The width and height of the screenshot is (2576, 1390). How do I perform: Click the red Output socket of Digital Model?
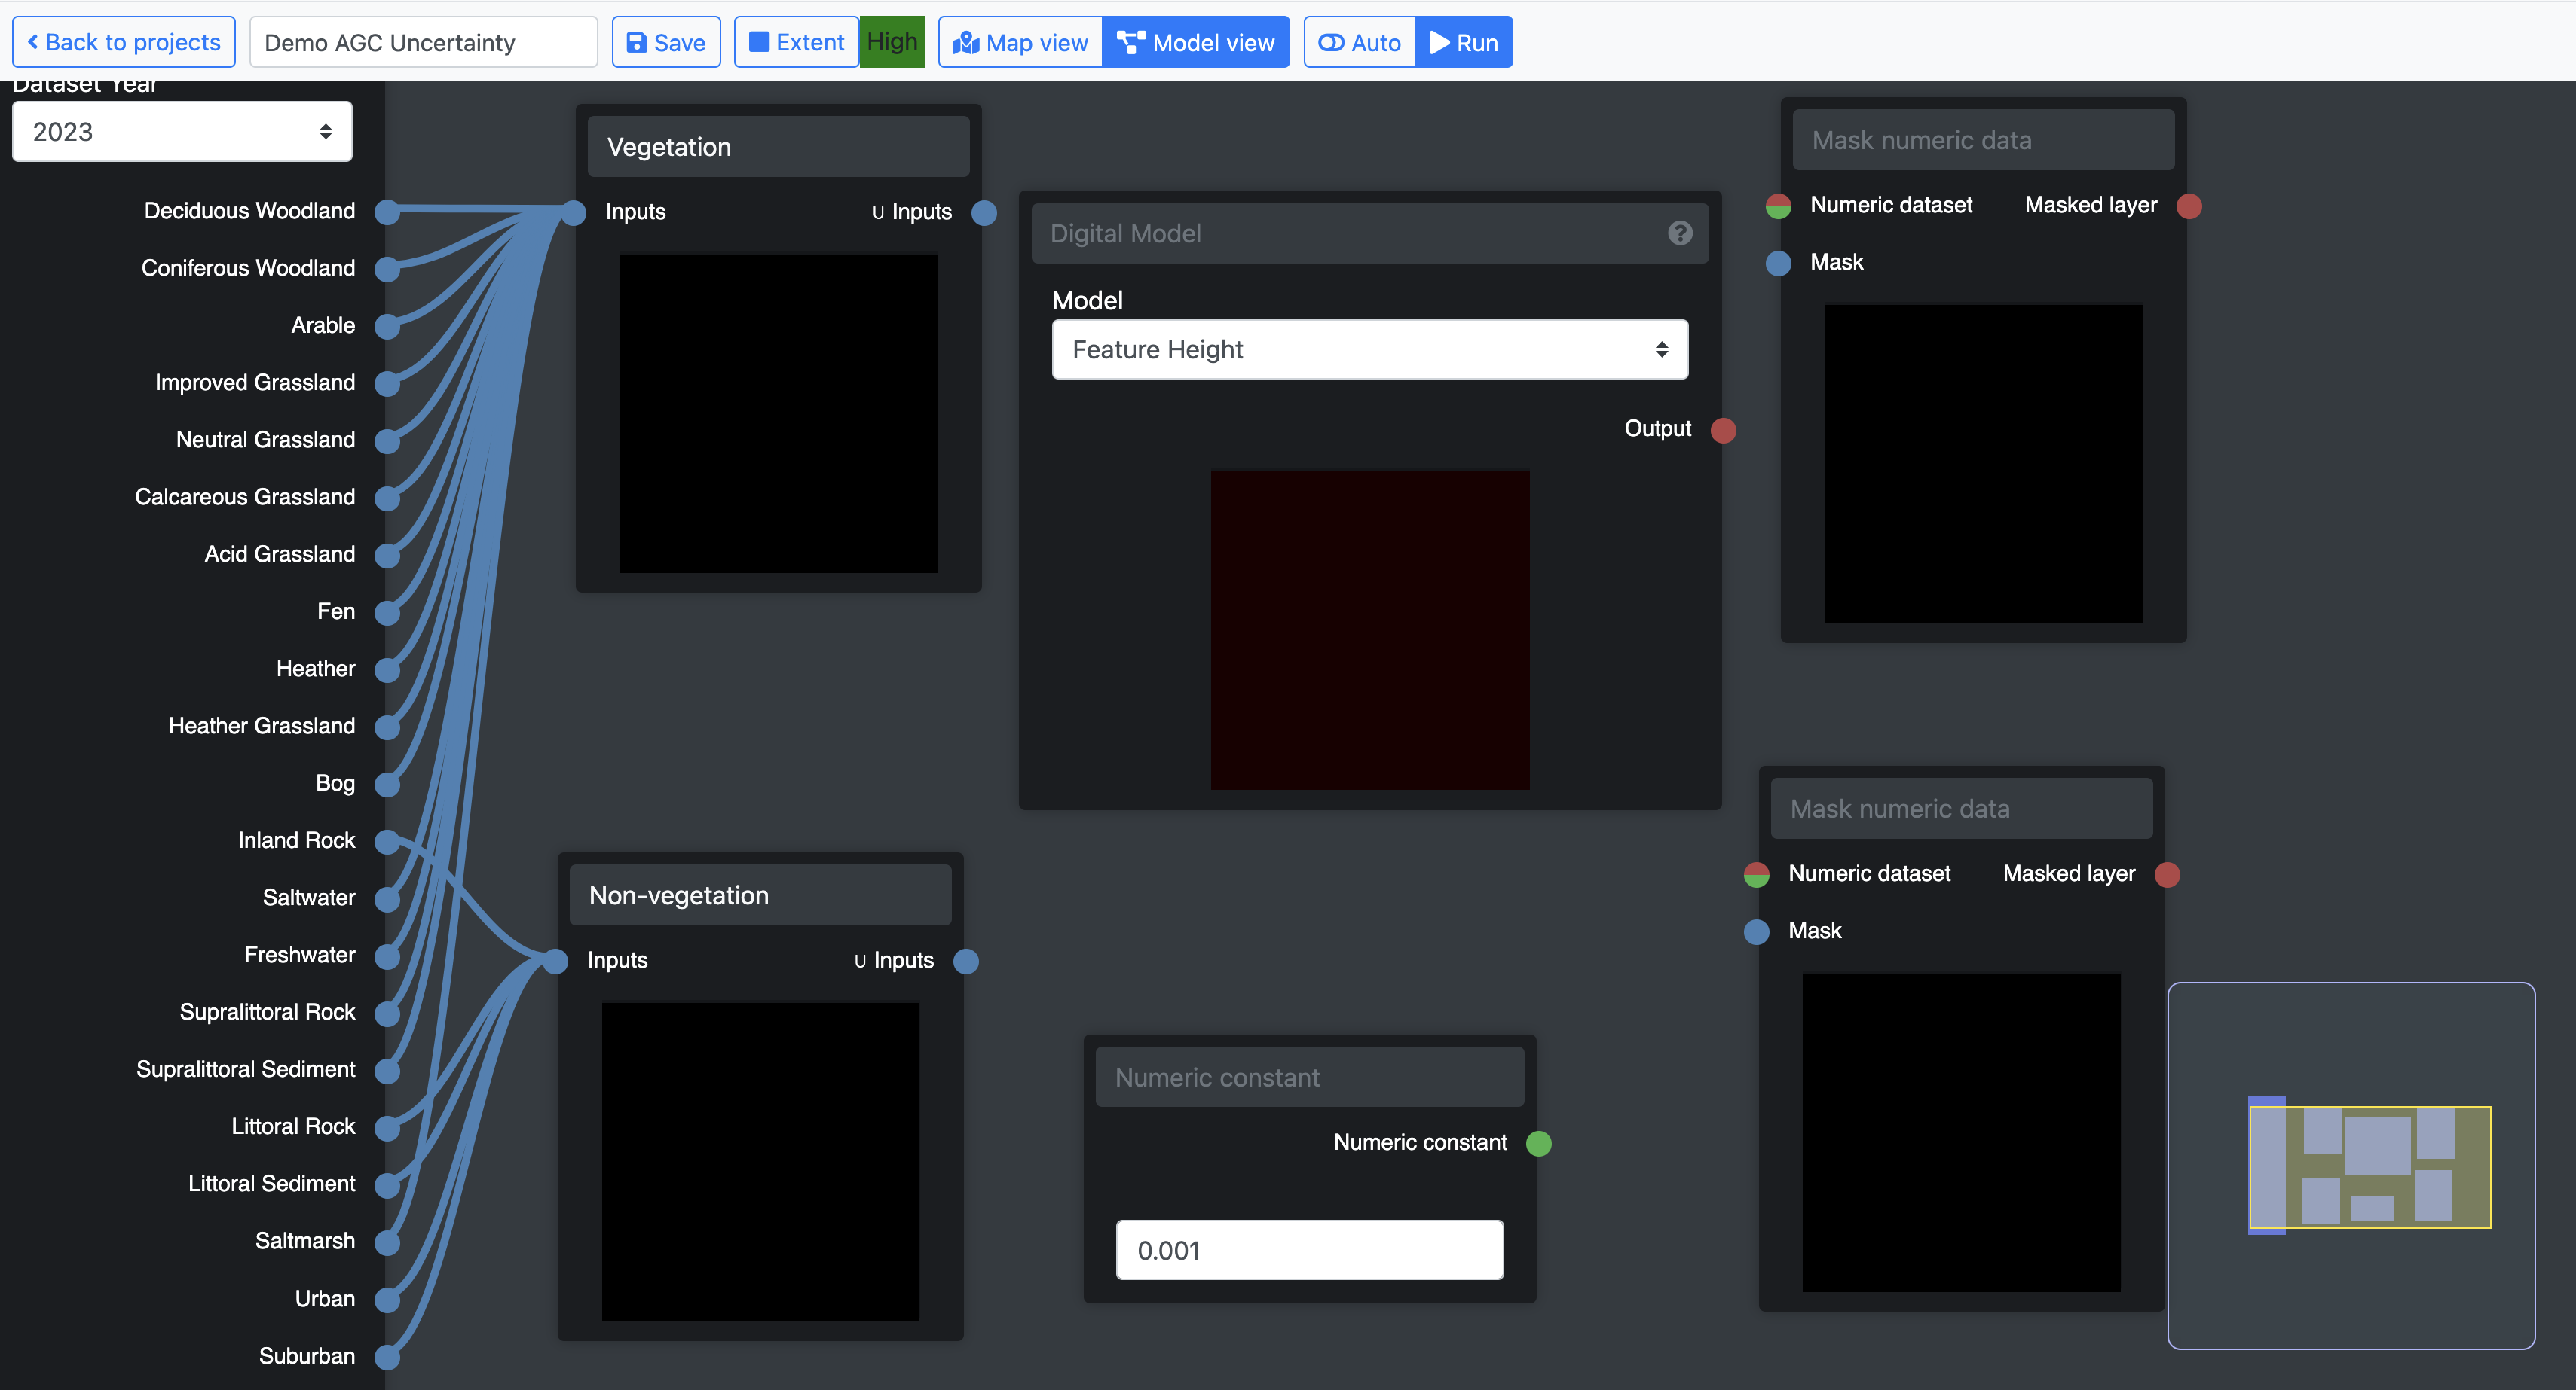tap(1723, 430)
